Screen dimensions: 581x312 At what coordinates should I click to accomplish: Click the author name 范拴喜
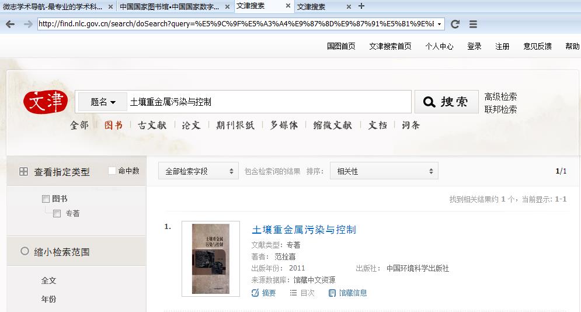pyautogui.click(x=284, y=257)
